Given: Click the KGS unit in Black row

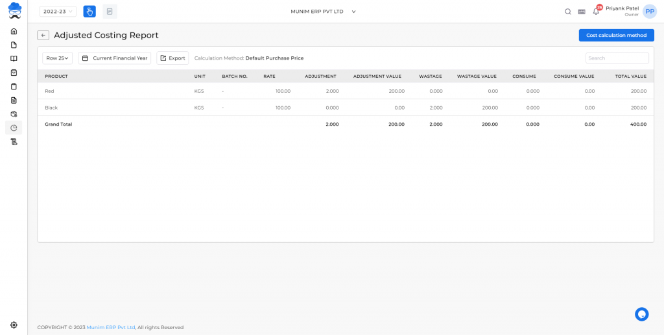Looking at the screenshot, I should (x=199, y=108).
